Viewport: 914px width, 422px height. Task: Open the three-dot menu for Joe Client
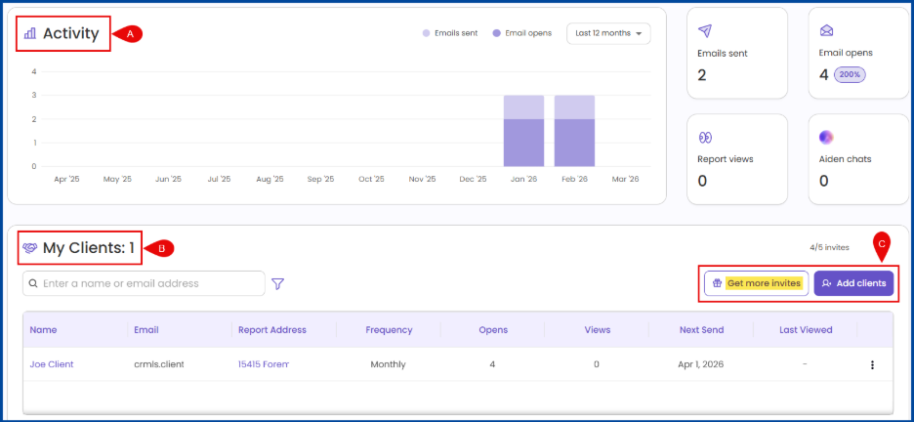coord(872,364)
